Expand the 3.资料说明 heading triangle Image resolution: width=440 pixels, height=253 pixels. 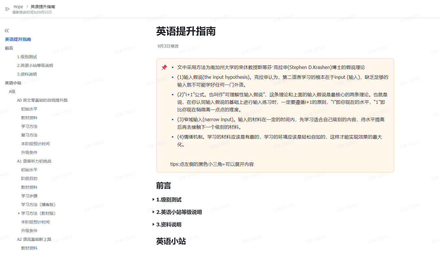point(153,224)
